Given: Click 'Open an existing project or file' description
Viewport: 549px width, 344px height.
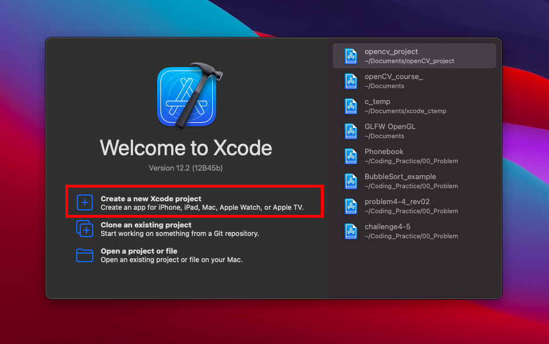Looking at the screenshot, I should click(172, 260).
